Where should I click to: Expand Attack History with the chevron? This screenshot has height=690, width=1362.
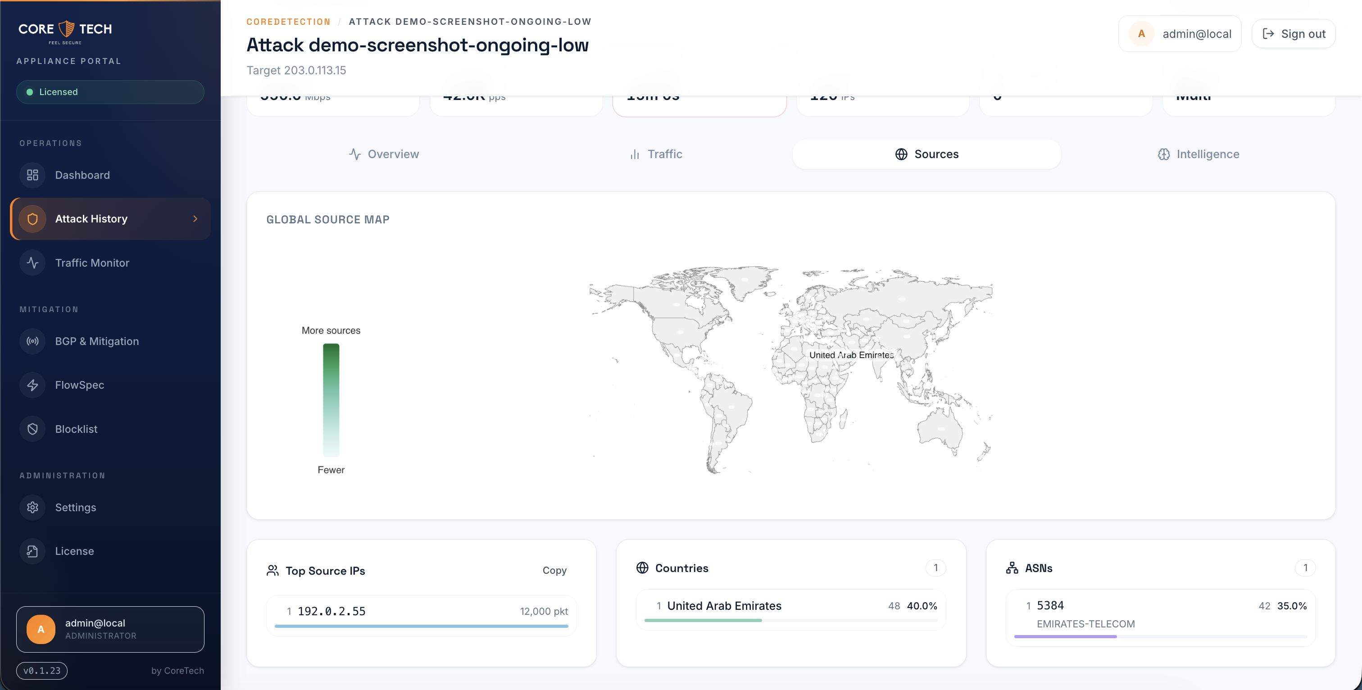click(195, 219)
